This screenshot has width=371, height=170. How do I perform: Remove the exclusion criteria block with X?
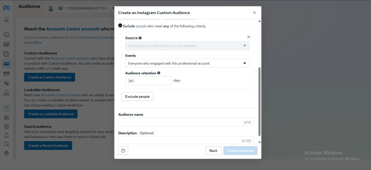(x=249, y=37)
